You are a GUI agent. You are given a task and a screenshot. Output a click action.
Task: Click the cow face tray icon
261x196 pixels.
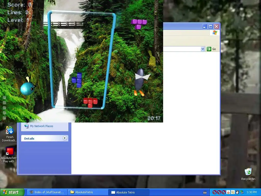click(237, 192)
